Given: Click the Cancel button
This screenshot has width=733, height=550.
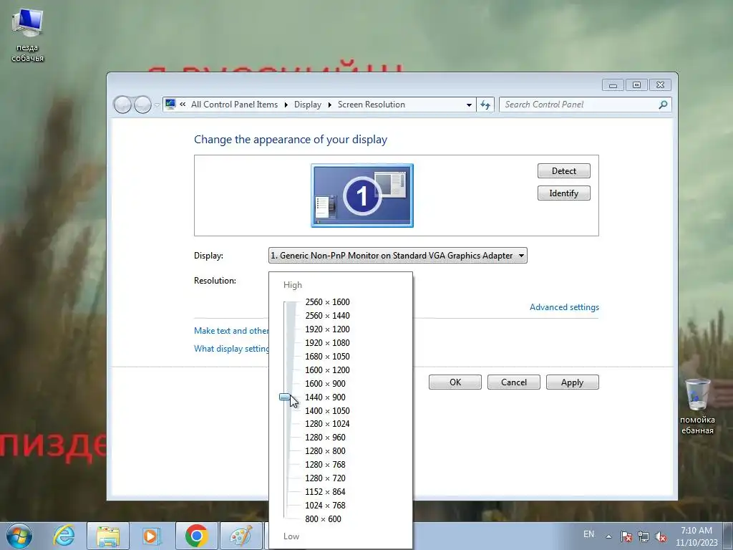Looking at the screenshot, I should tap(514, 382).
